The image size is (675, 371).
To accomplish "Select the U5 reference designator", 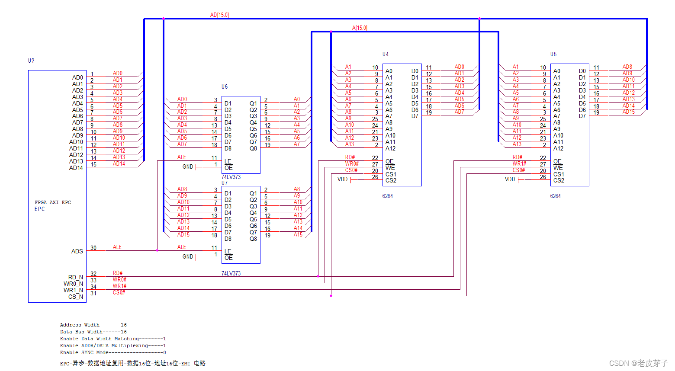I will click(x=553, y=54).
